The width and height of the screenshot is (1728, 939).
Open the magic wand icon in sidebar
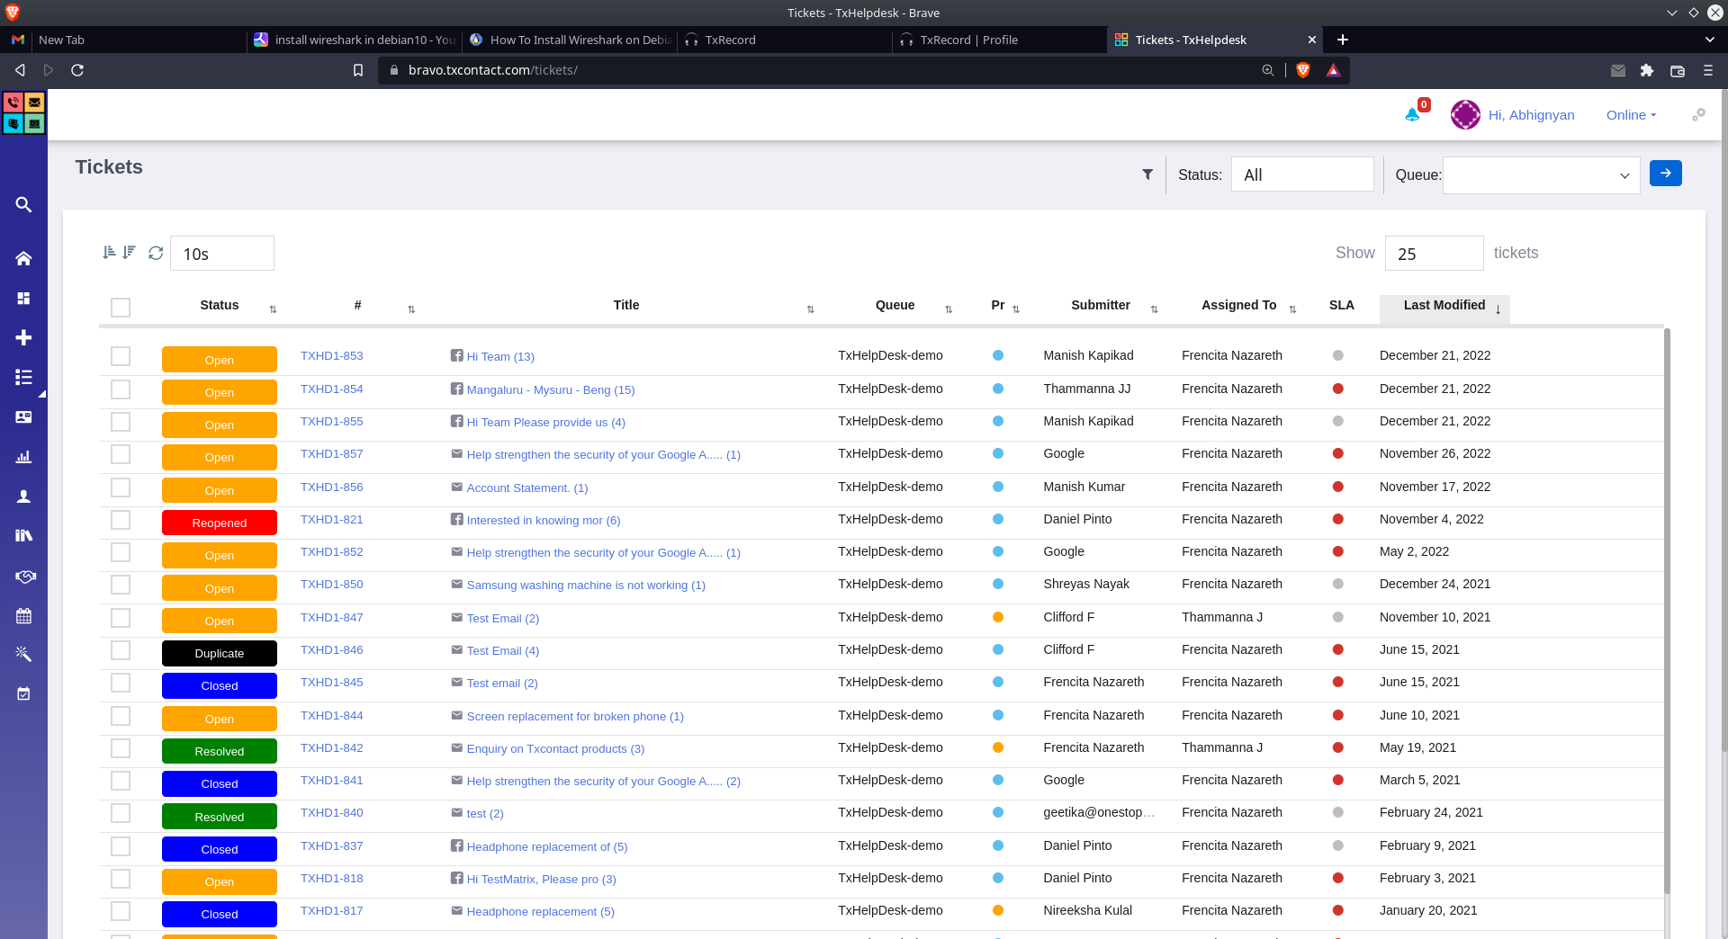(x=23, y=654)
